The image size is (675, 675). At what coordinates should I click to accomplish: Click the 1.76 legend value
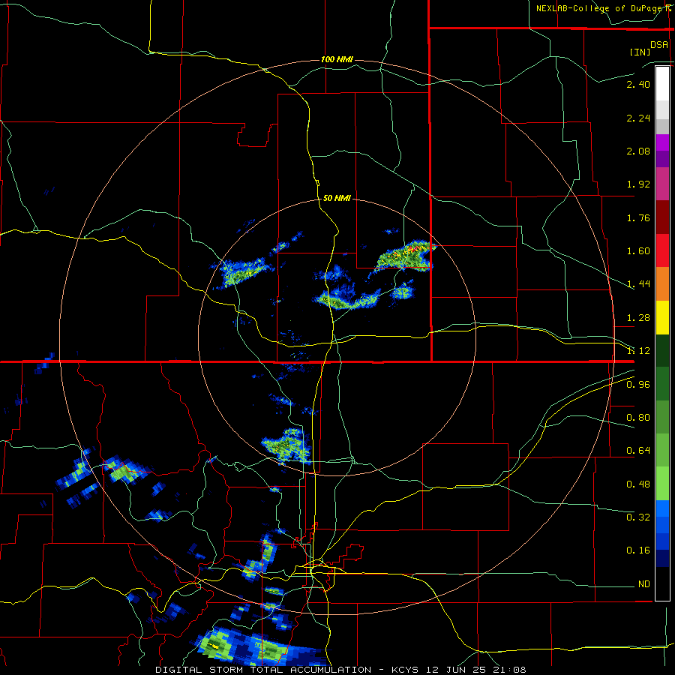(638, 217)
